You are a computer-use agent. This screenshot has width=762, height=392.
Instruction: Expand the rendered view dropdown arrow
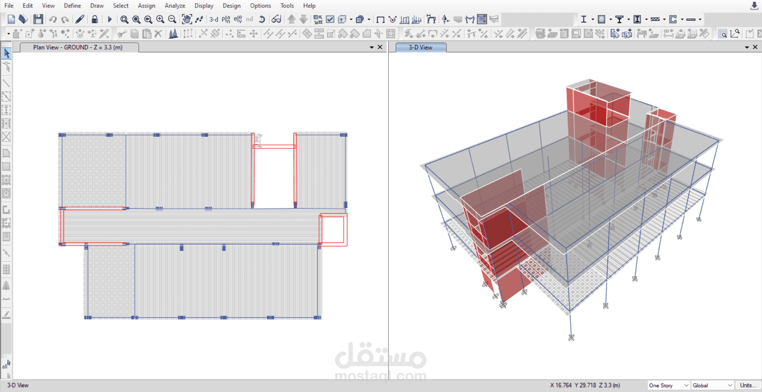[x=369, y=19]
